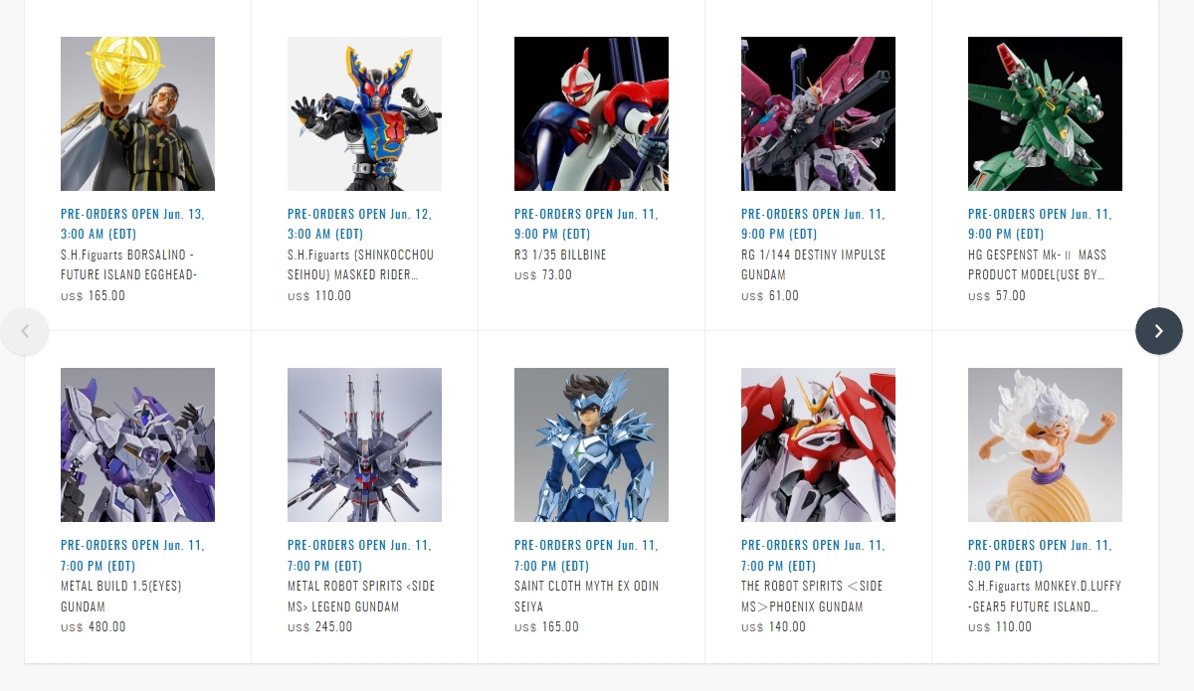Image resolution: width=1194 pixels, height=691 pixels.
Task: Select the S.H.Figuarts BORSALINO title link
Action: coord(129,264)
